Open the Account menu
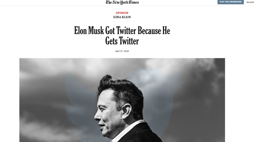This screenshot has width=255, height=142. click(250, 2)
